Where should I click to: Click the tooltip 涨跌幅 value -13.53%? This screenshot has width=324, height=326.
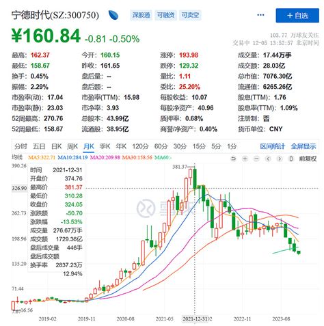(x=72, y=222)
